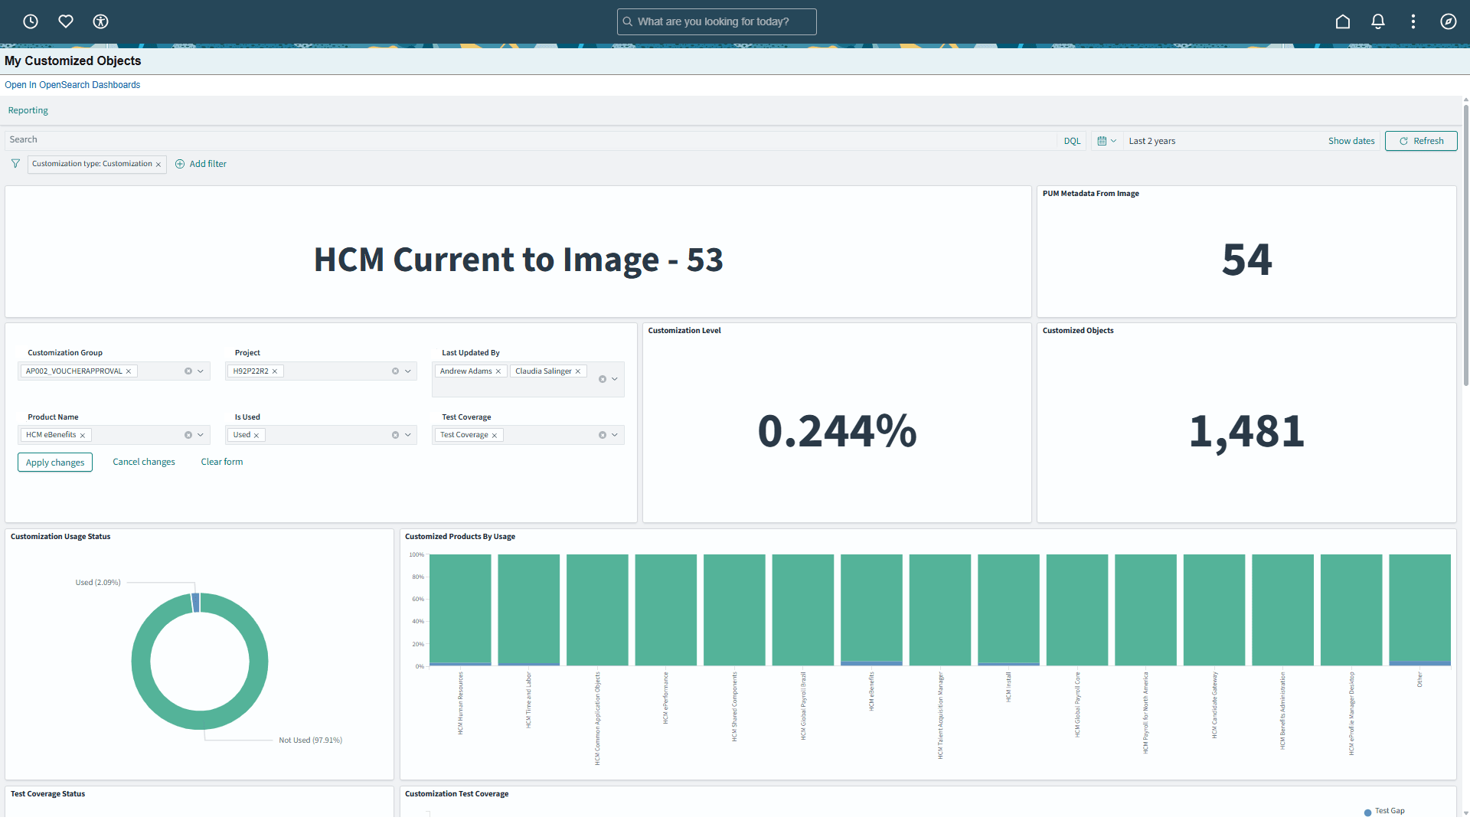
Task: Open the accessibility icon in header
Action: point(100,21)
